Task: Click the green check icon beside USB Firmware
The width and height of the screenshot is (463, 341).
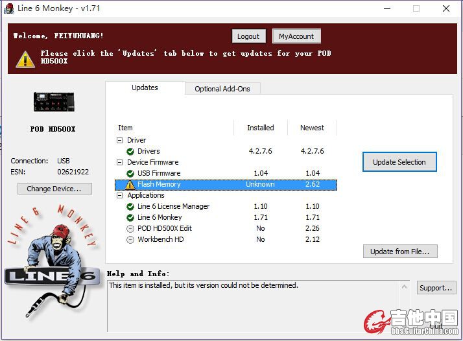Action: point(130,173)
